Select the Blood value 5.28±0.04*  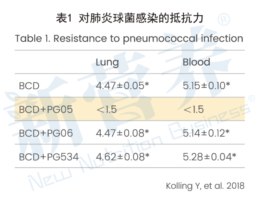pyautogui.click(x=209, y=157)
